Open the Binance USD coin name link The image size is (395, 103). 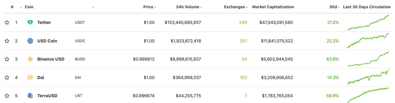51,59
